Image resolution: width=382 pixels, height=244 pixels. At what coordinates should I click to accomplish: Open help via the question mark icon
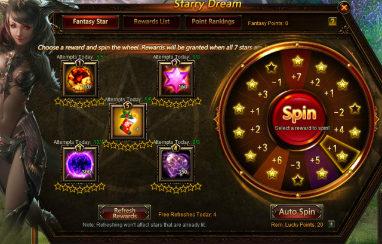click(x=332, y=21)
